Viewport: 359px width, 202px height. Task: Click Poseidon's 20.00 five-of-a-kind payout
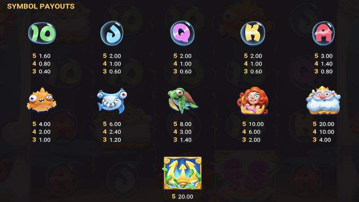click(327, 124)
